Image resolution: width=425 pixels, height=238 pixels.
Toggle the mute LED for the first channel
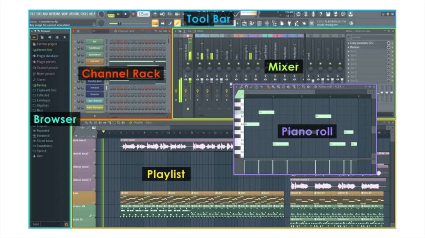point(75,41)
